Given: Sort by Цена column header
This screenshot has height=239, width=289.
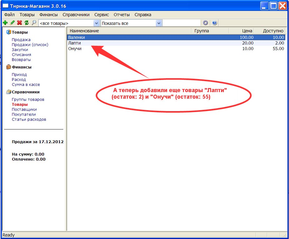Looking at the screenshot, I should pyautogui.click(x=241, y=31).
